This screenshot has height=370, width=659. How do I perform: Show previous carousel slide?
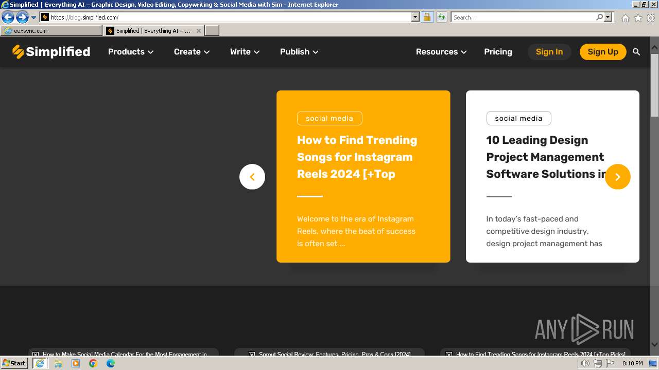click(252, 177)
